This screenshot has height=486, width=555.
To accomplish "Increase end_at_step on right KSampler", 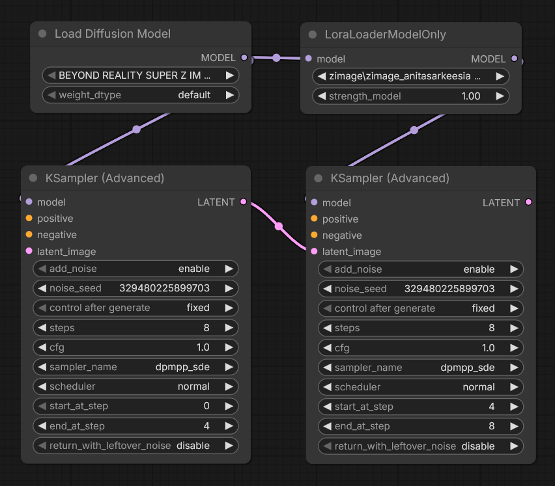I will coord(514,426).
